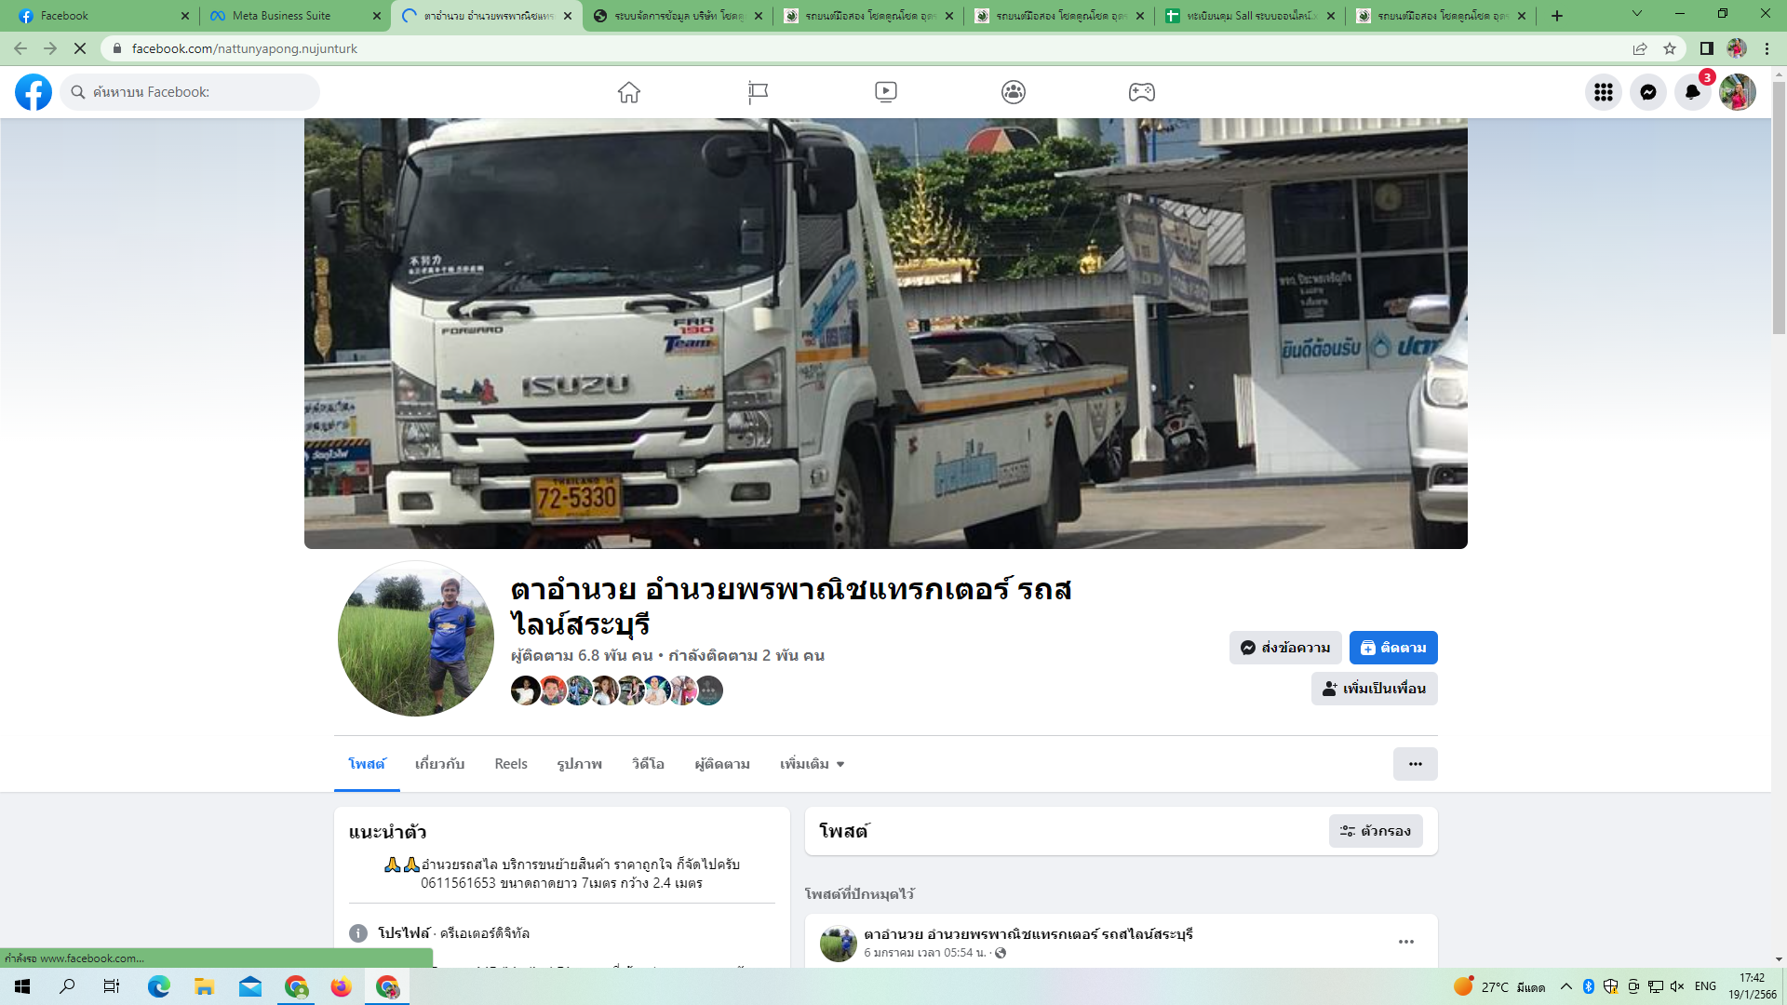Screen dimensions: 1787x1005
Task: Click the ติดตาม follow button
Action: [1393, 648]
